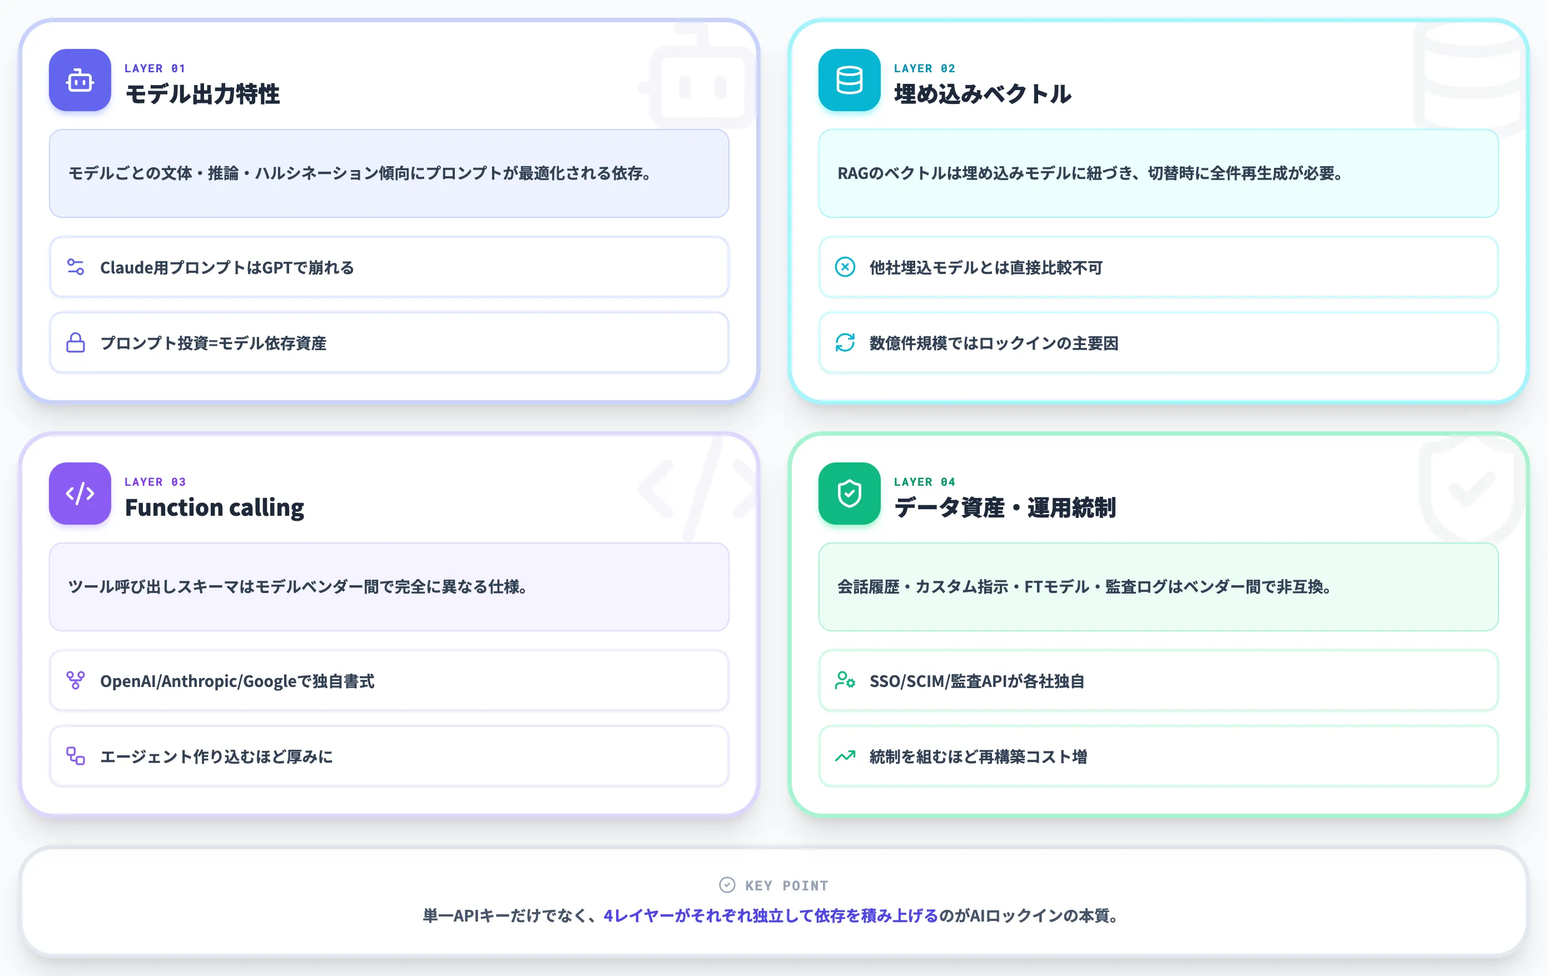Click the robot icon for Layer 01
This screenshot has height=976, width=1548.
80,81
